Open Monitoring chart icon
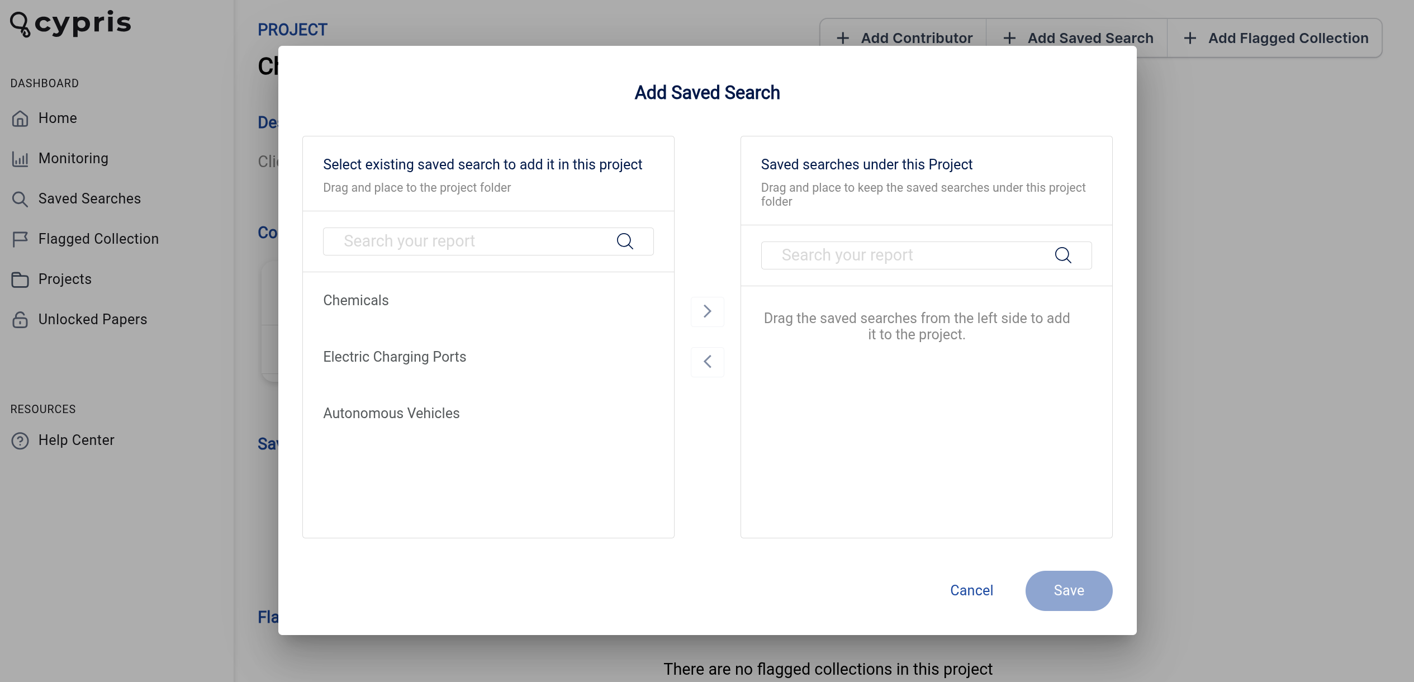Viewport: 1414px width, 682px height. (20, 159)
